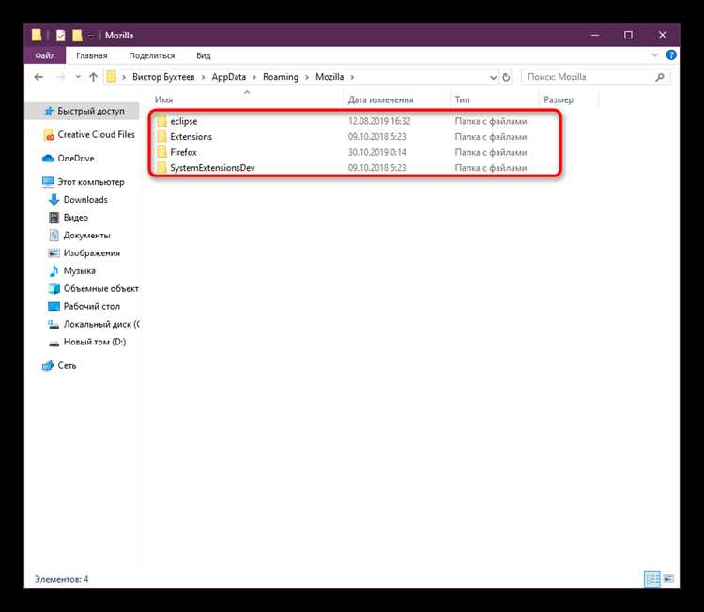Switch to details list view icon
Image resolution: width=704 pixels, height=612 pixels.
click(x=652, y=578)
